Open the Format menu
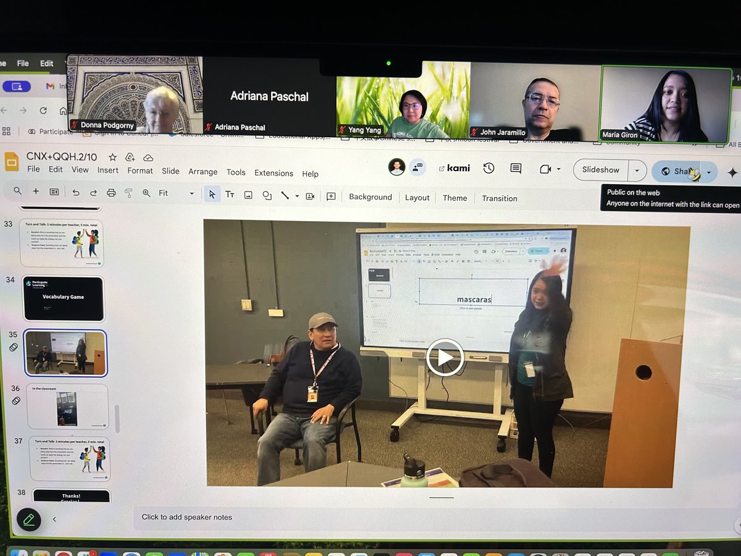This screenshot has width=741, height=556. [140, 171]
